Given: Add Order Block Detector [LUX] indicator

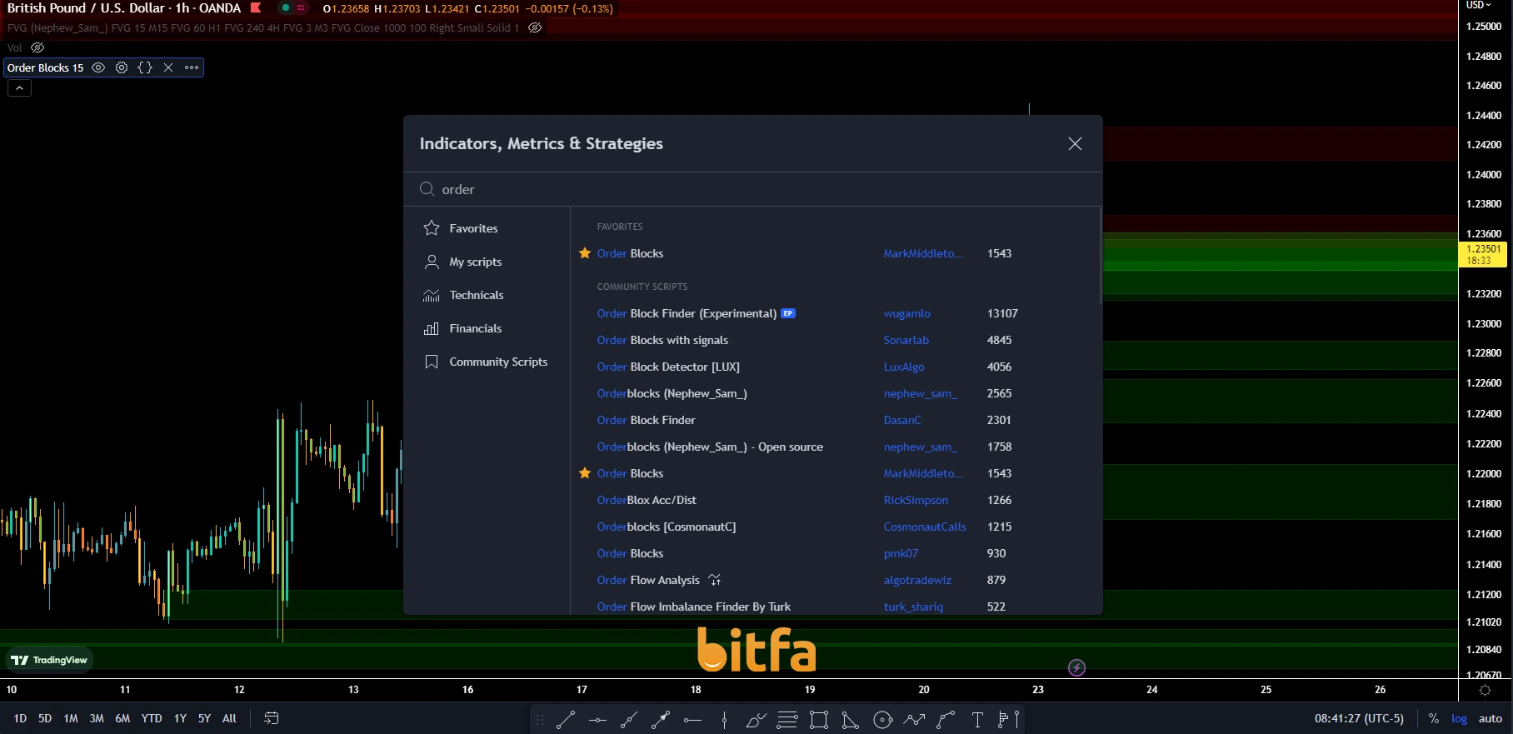Looking at the screenshot, I should pos(836,367).
